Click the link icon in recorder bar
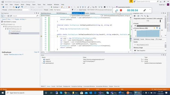The width and height of the screenshot is (170, 95). (144, 10)
